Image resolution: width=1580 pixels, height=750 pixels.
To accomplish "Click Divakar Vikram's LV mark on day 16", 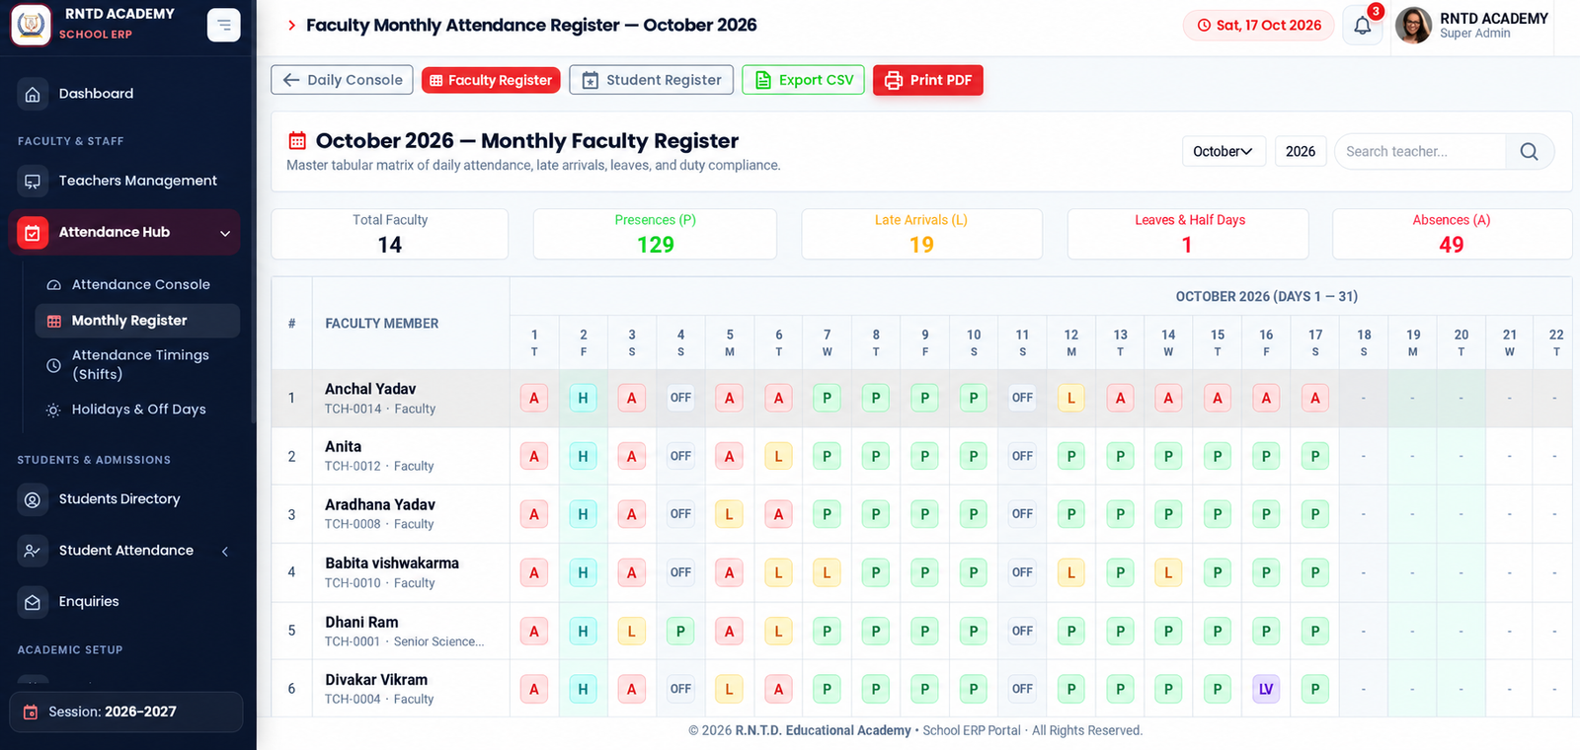I will point(1266,689).
